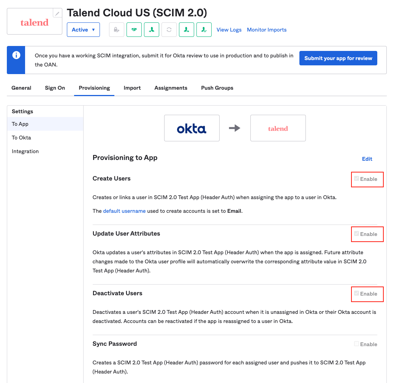The width and height of the screenshot is (394, 383).
Task: Click the Submit your app for review button
Action: 338,58
